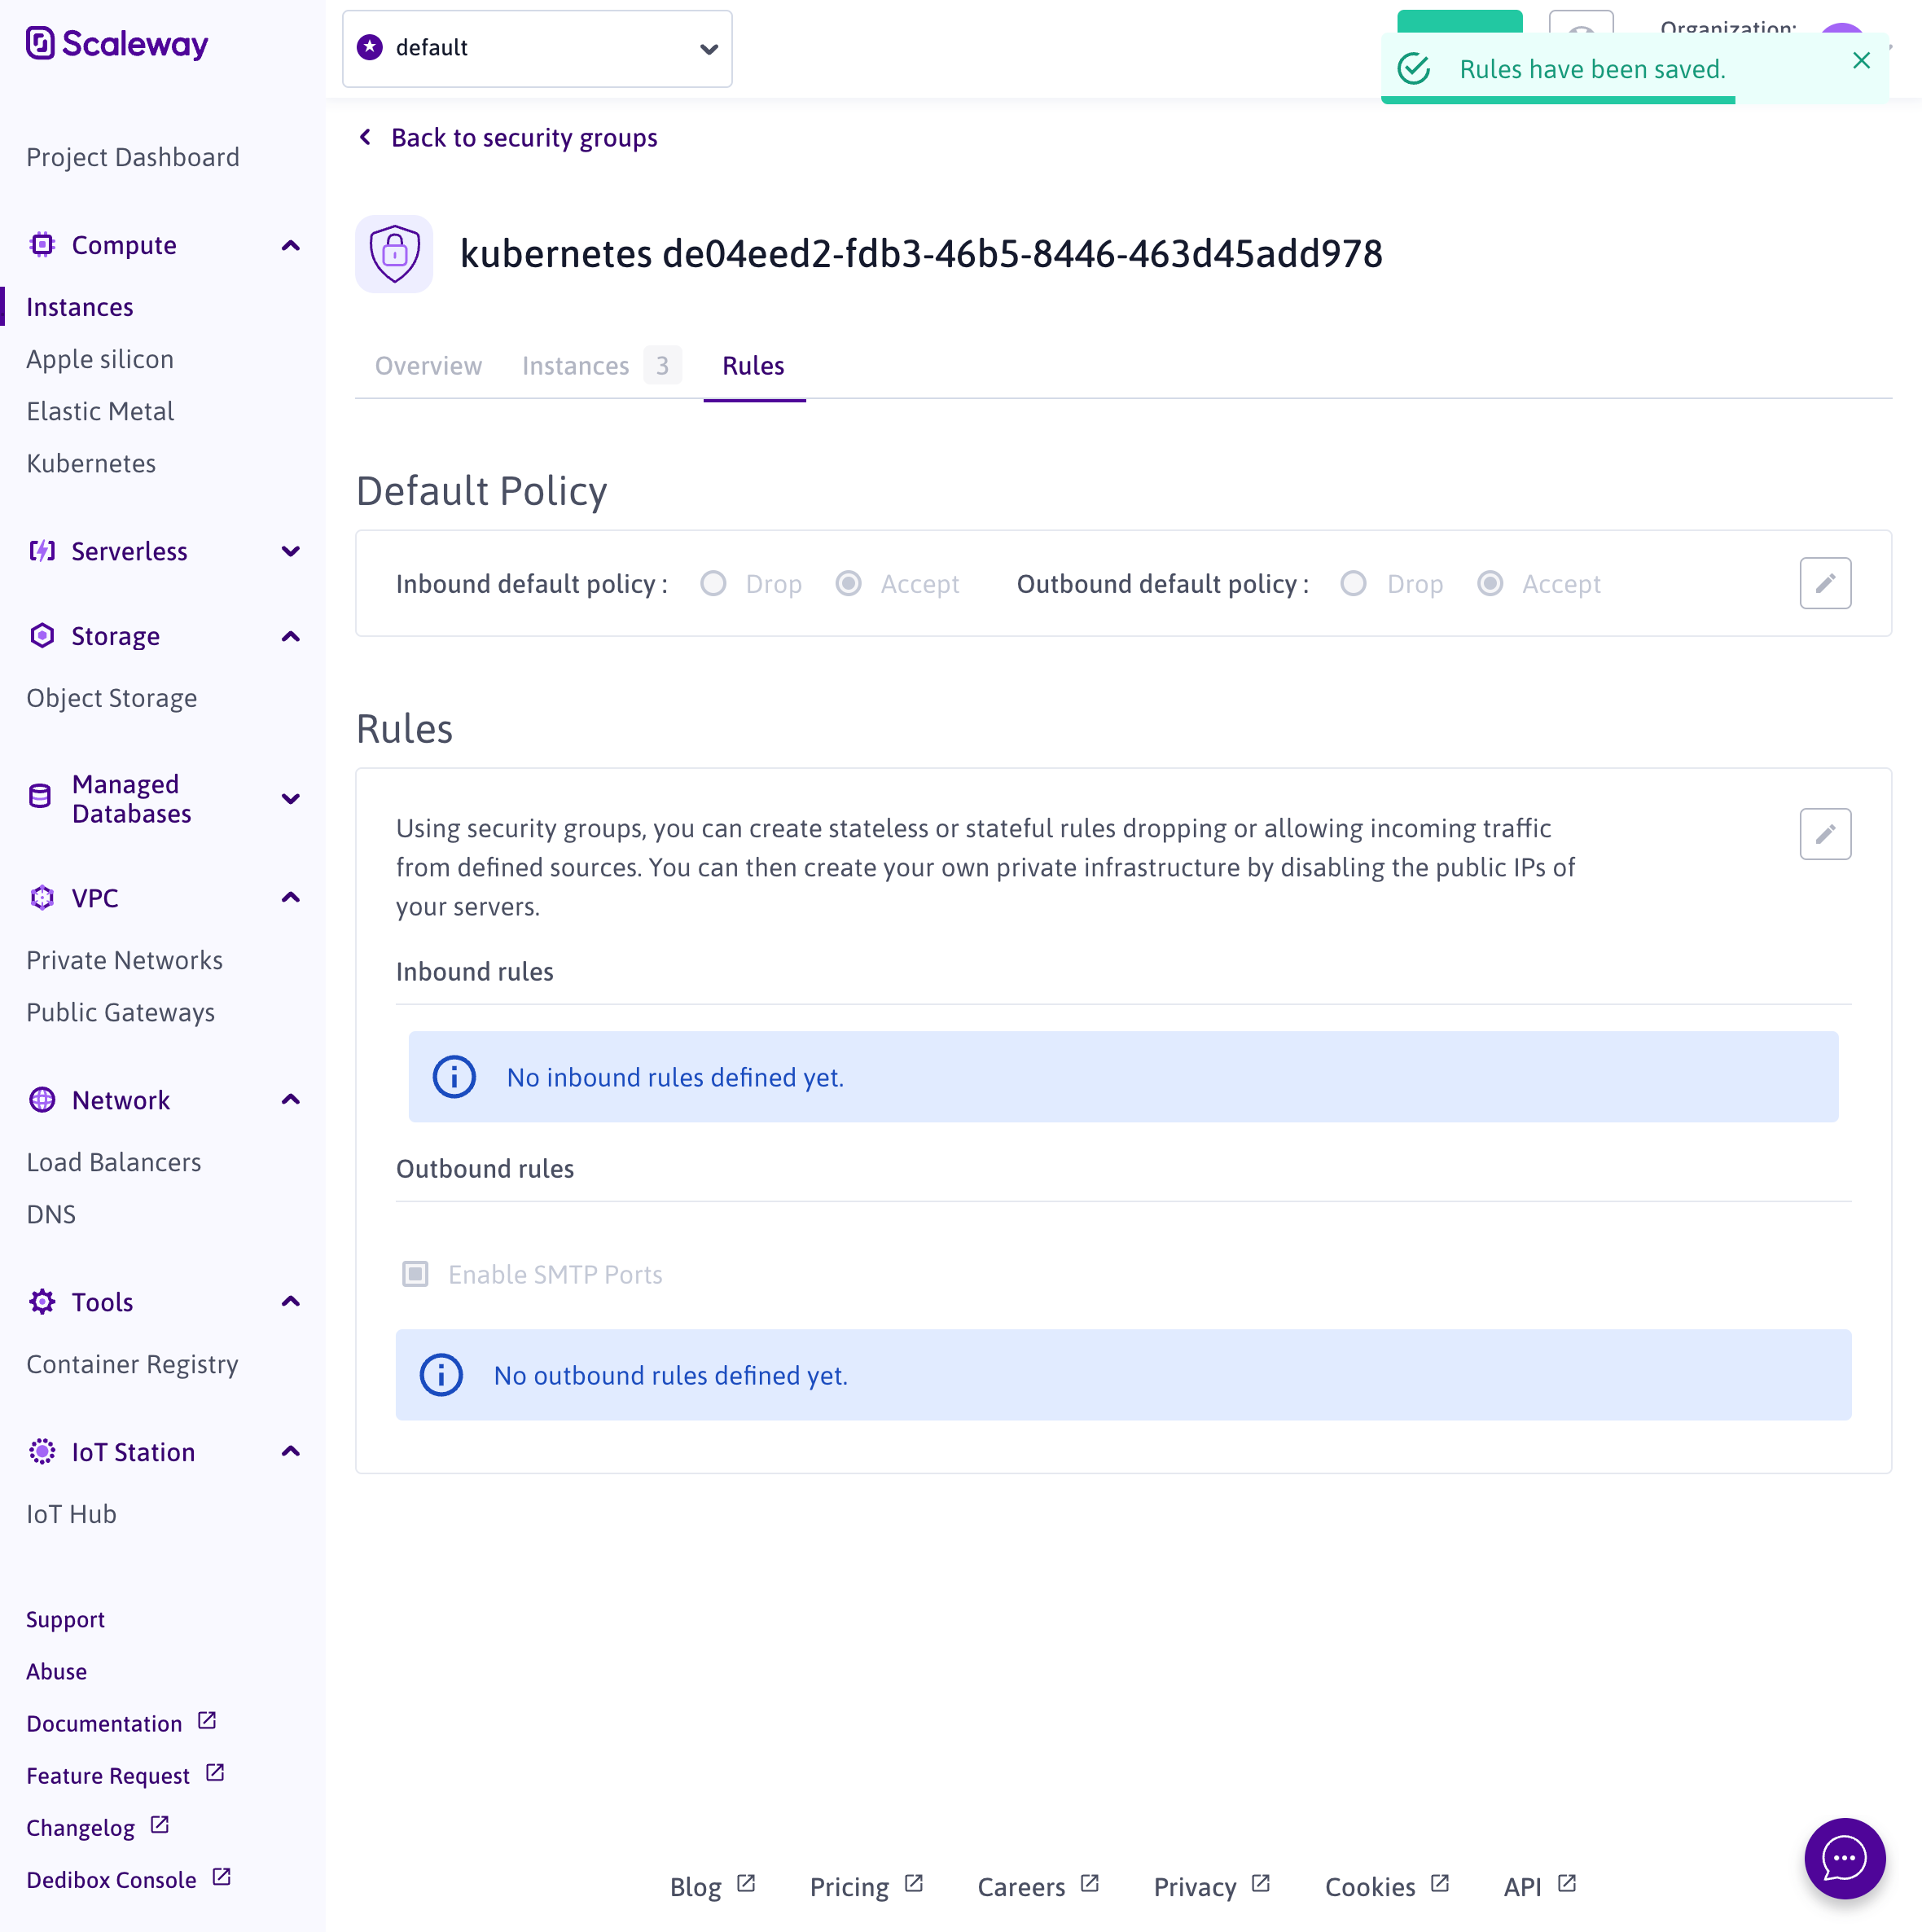Select Drop for inbound default policy
This screenshot has height=1932, width=1922.
[x=713, y=583]
